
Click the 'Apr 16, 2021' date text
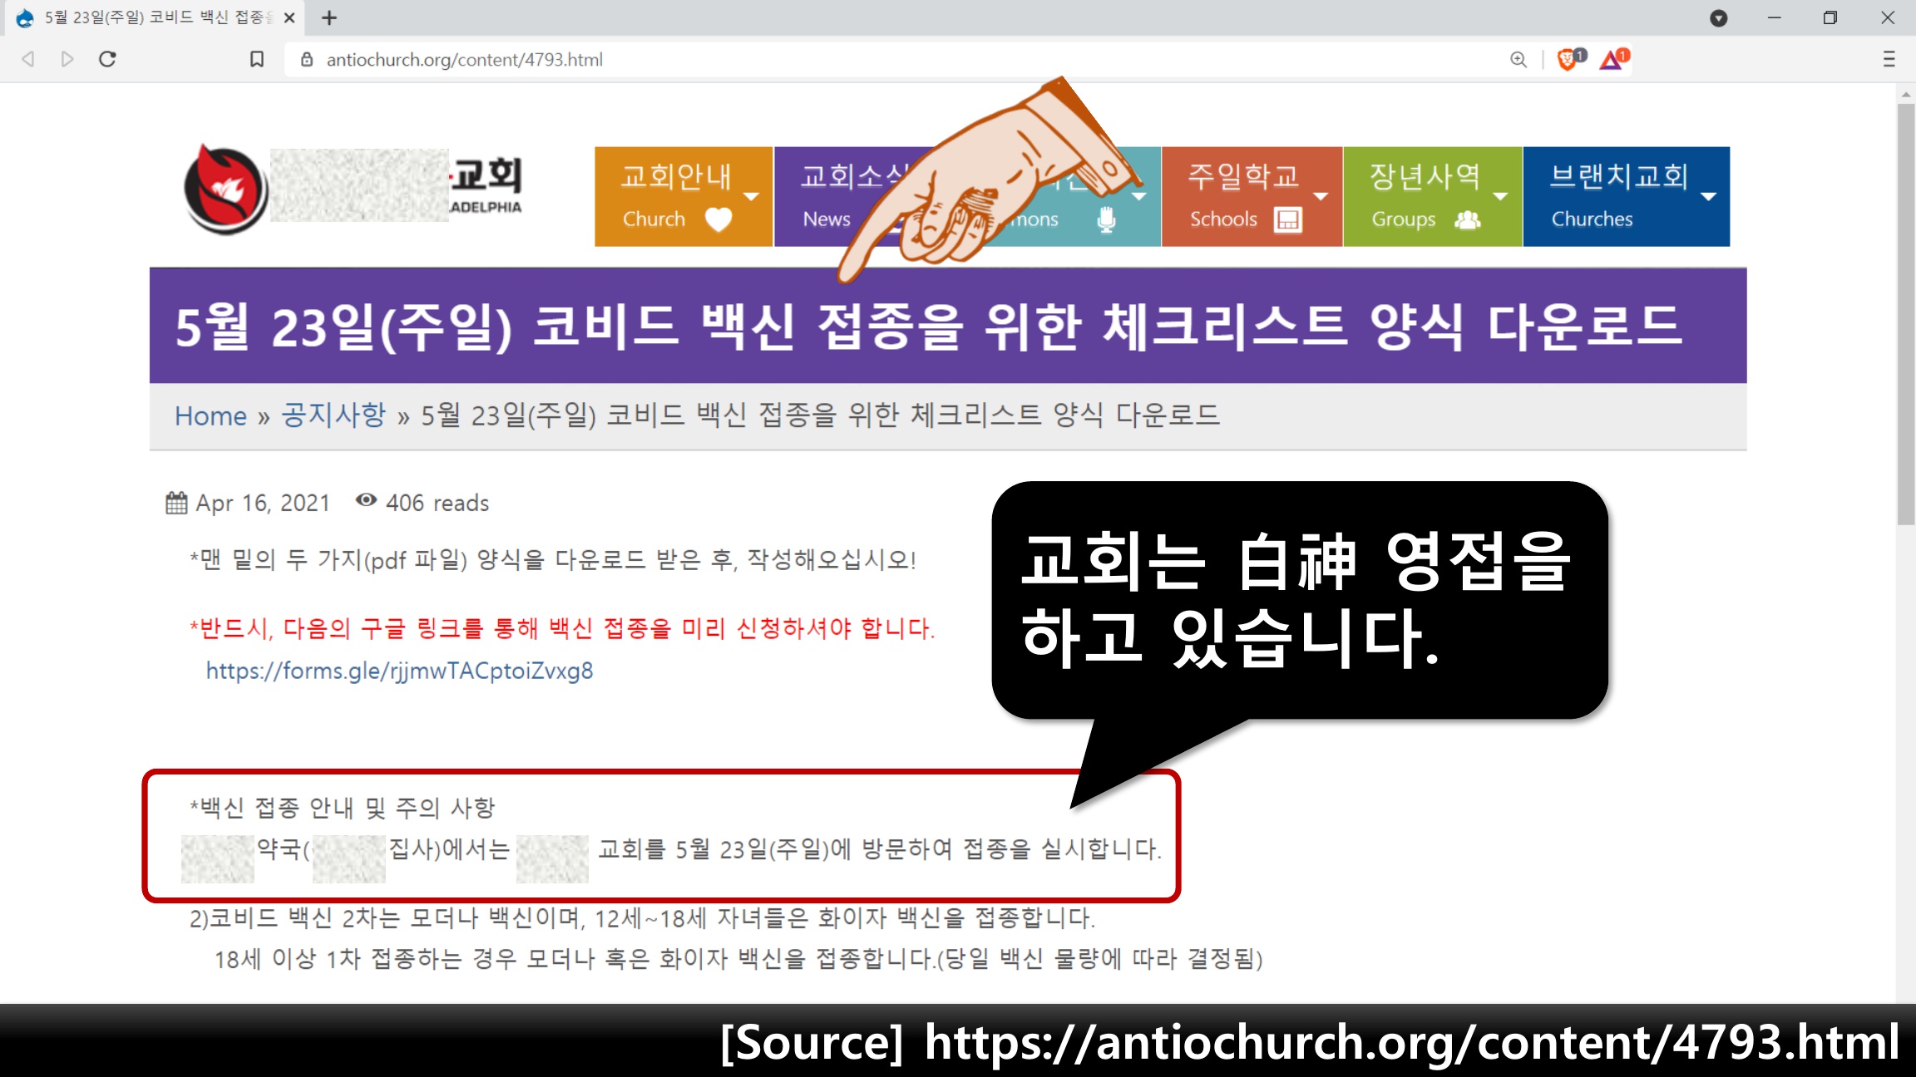pos(263,503)
